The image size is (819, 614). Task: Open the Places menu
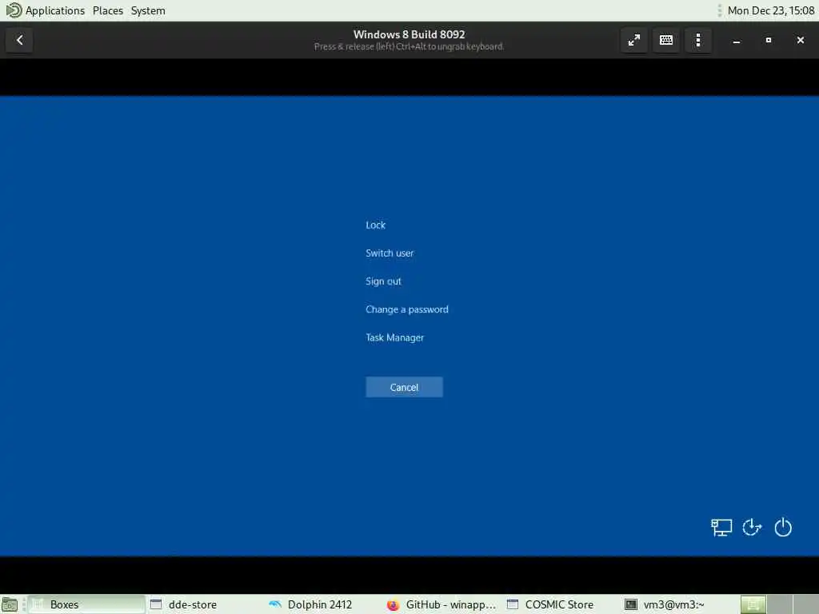(x=108, y=10)
